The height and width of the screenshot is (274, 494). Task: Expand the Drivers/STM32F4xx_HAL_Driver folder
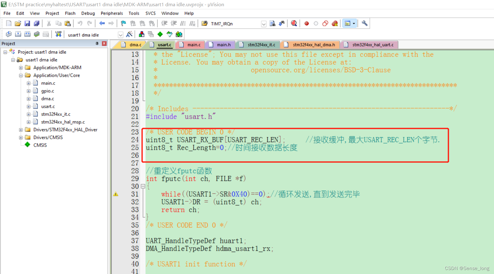(x=21, y=130)
